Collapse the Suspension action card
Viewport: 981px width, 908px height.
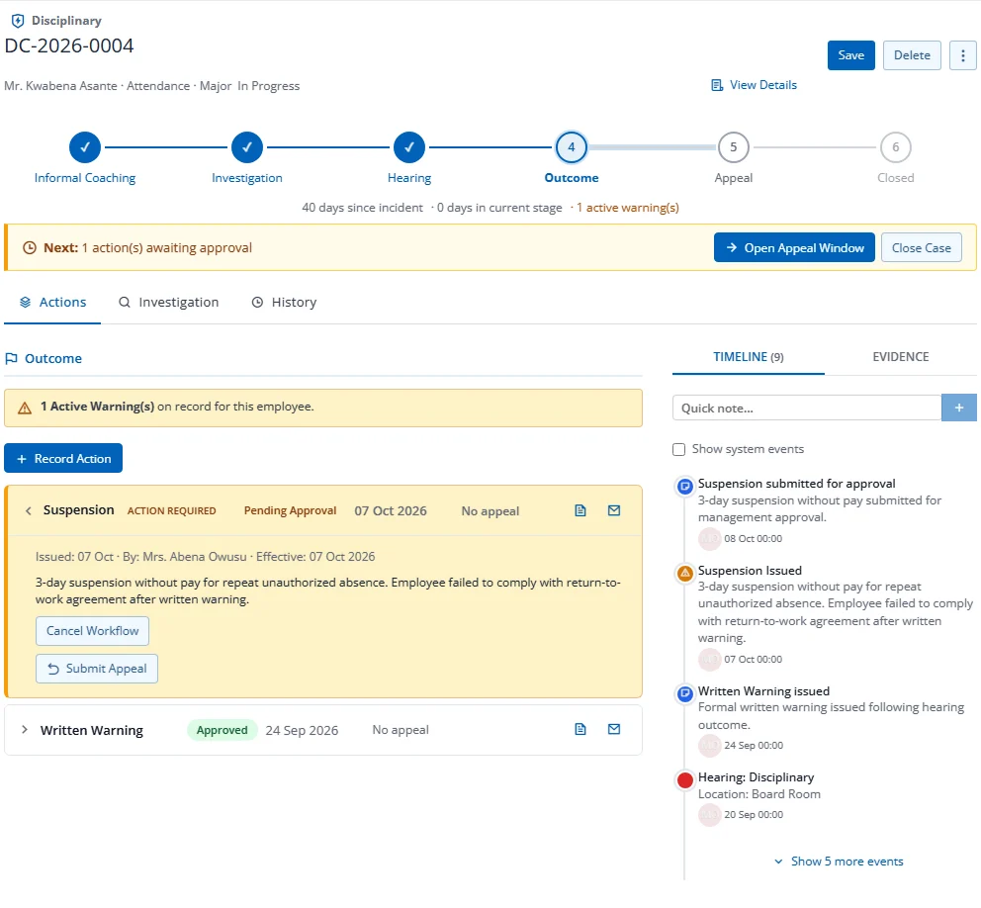(x=28, y=510)
